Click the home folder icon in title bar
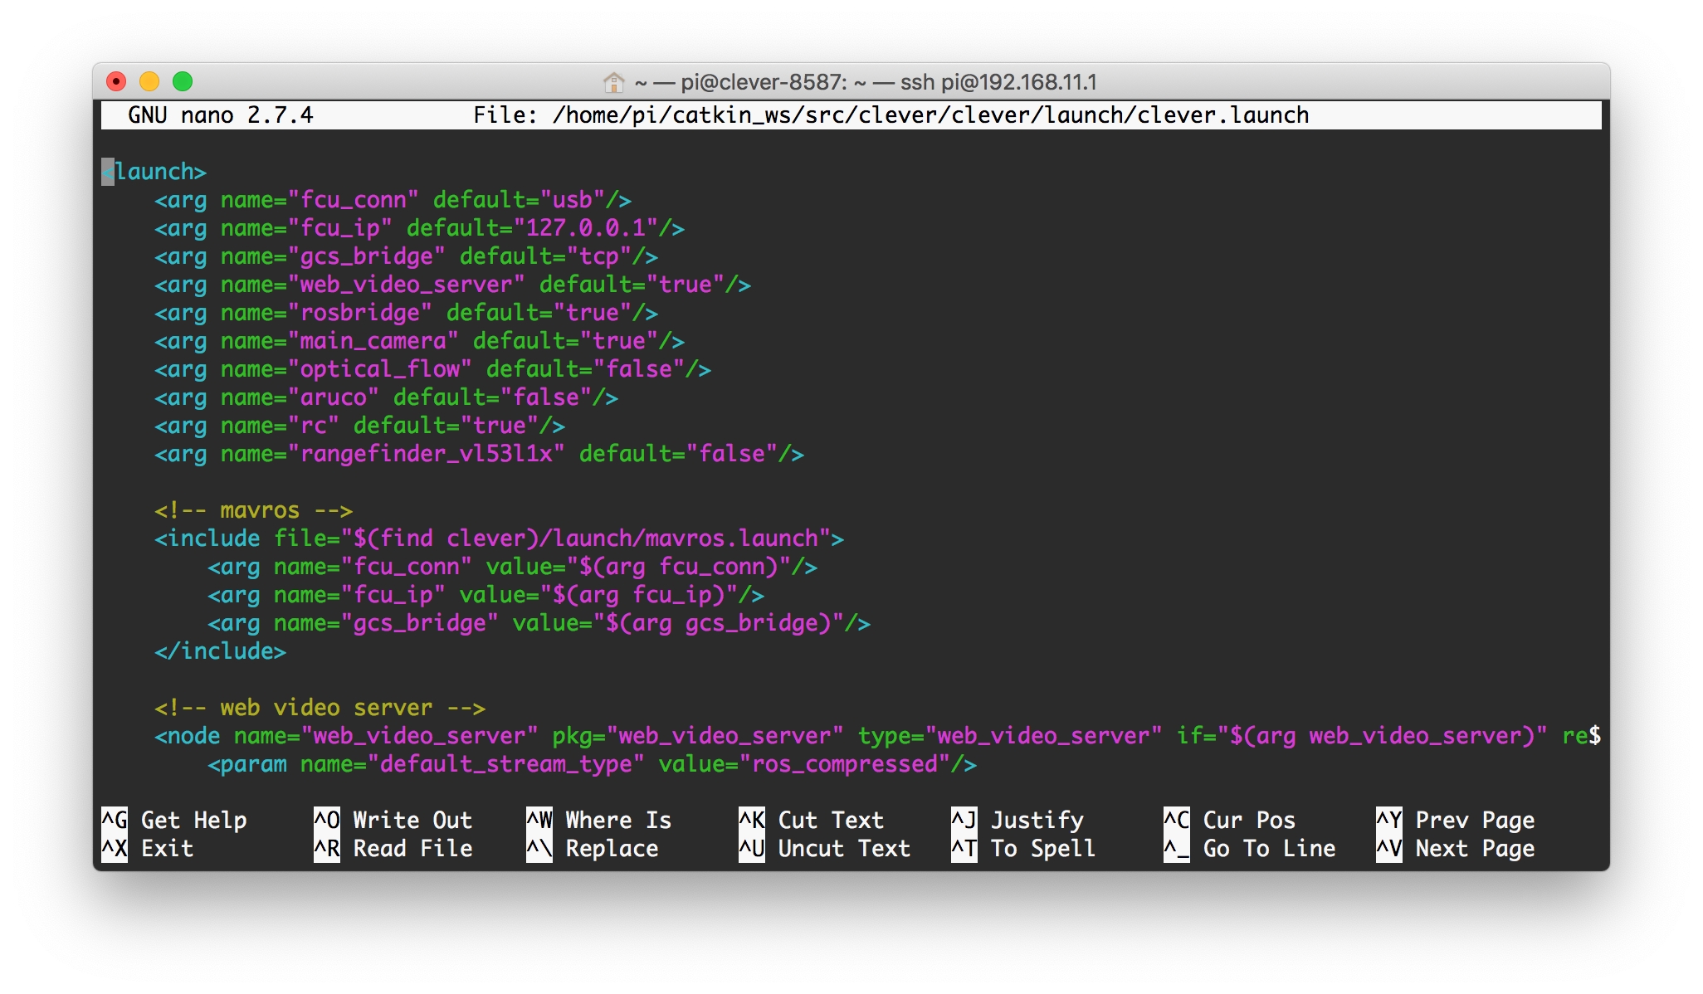The width and height of the screenshot is (1703, 994). [613, 82]
